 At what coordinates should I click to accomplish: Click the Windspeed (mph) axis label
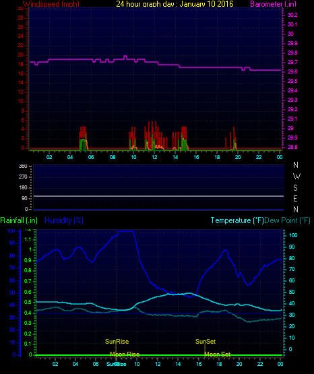[x=51, y=4]
